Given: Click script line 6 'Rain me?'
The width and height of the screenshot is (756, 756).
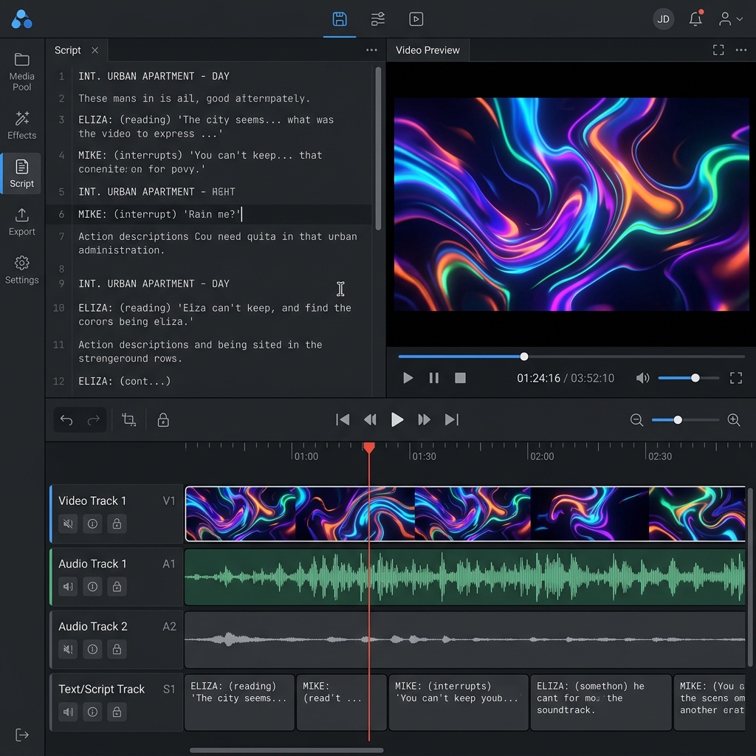Looking at the screenshot, I should pyautogui.click(x=207, y=214).
